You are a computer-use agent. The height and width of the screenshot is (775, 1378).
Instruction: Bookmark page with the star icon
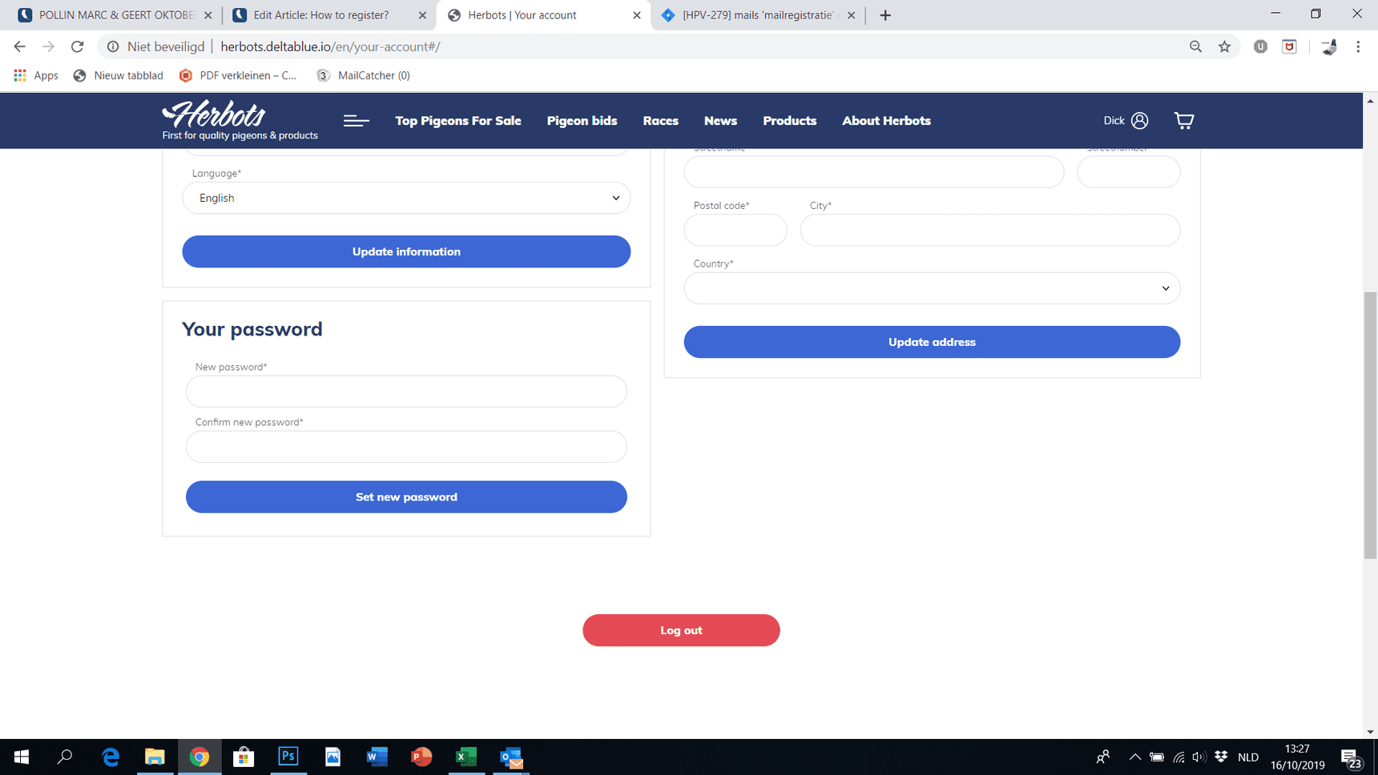tap(1224, 46)
